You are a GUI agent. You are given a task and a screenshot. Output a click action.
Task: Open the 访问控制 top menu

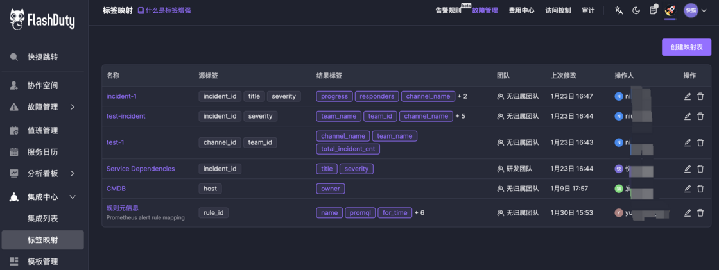coord(558,10)
